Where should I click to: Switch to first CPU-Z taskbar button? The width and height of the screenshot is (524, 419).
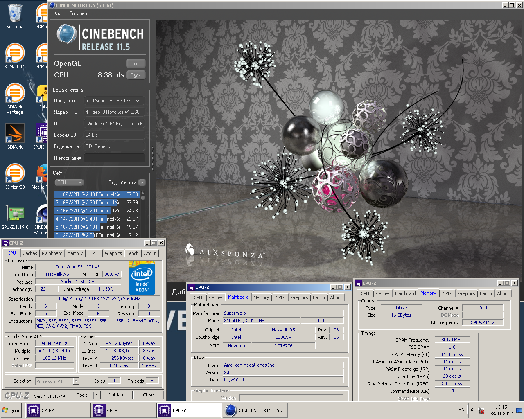pos(58,410)
